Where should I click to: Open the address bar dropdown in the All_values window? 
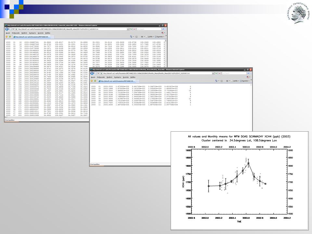[128, 29]
